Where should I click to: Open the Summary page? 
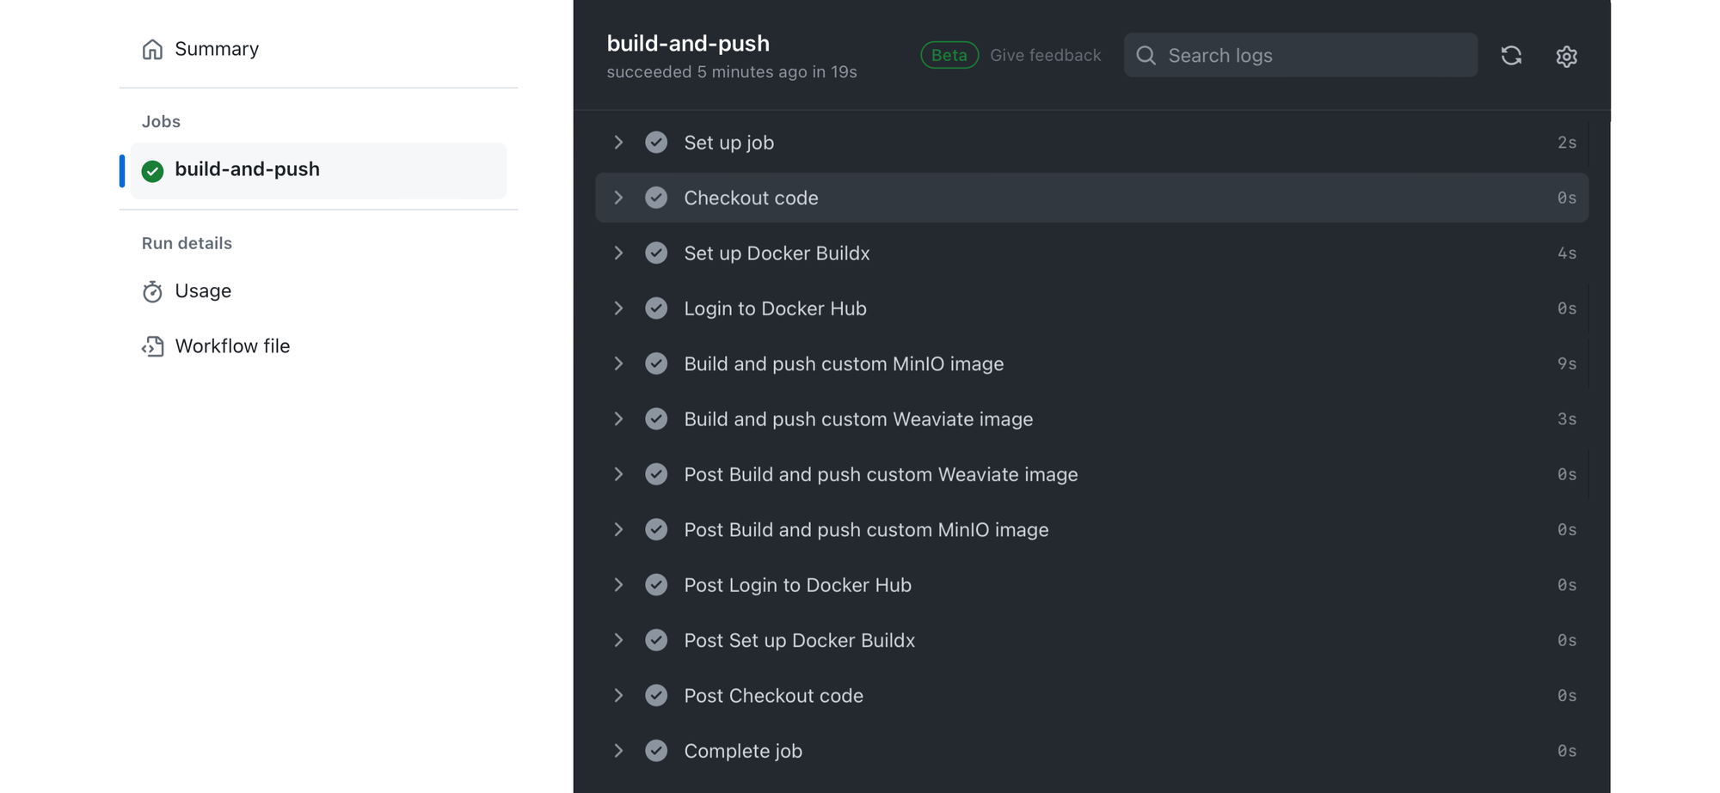click(216, 49)
